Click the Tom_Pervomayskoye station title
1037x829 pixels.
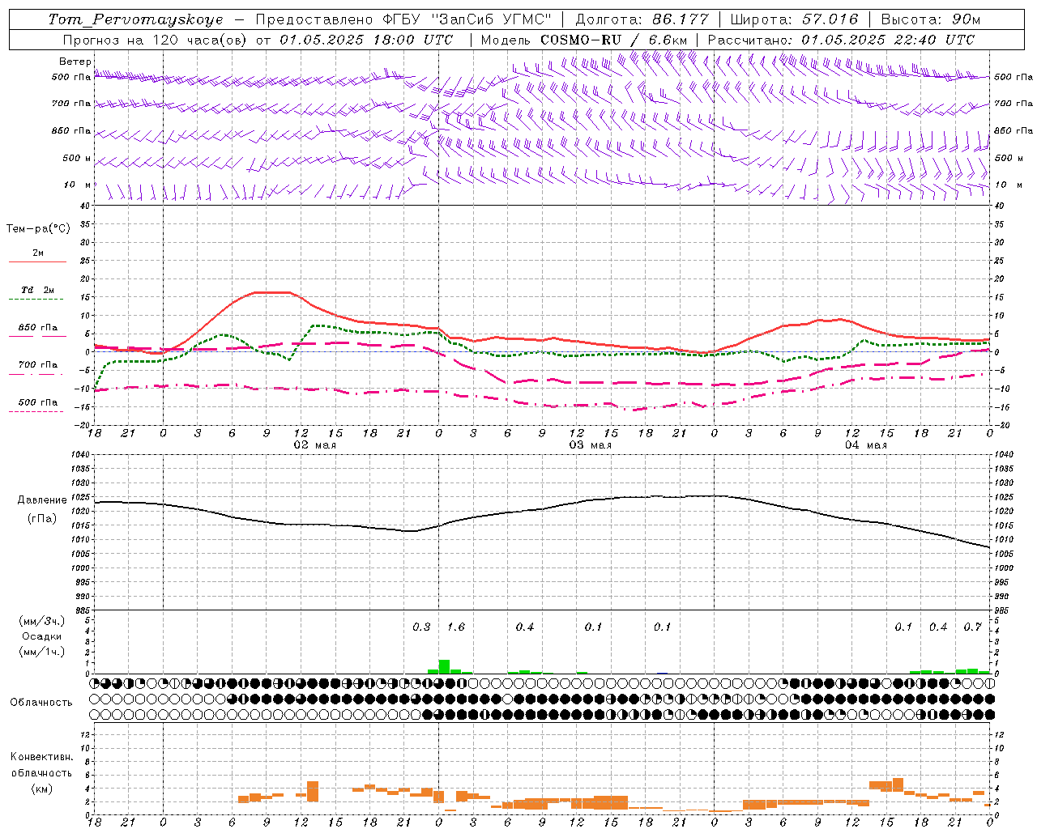pyautogui.click(x=135, y=19)
